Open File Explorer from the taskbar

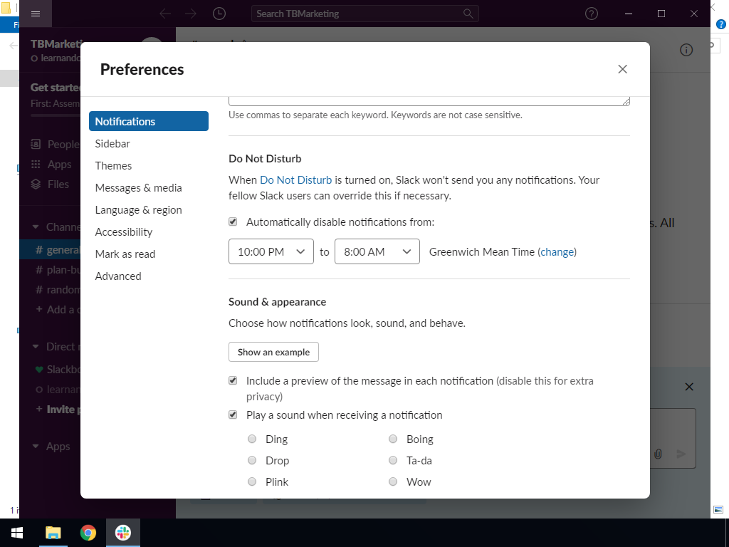(x=53, y=533)
